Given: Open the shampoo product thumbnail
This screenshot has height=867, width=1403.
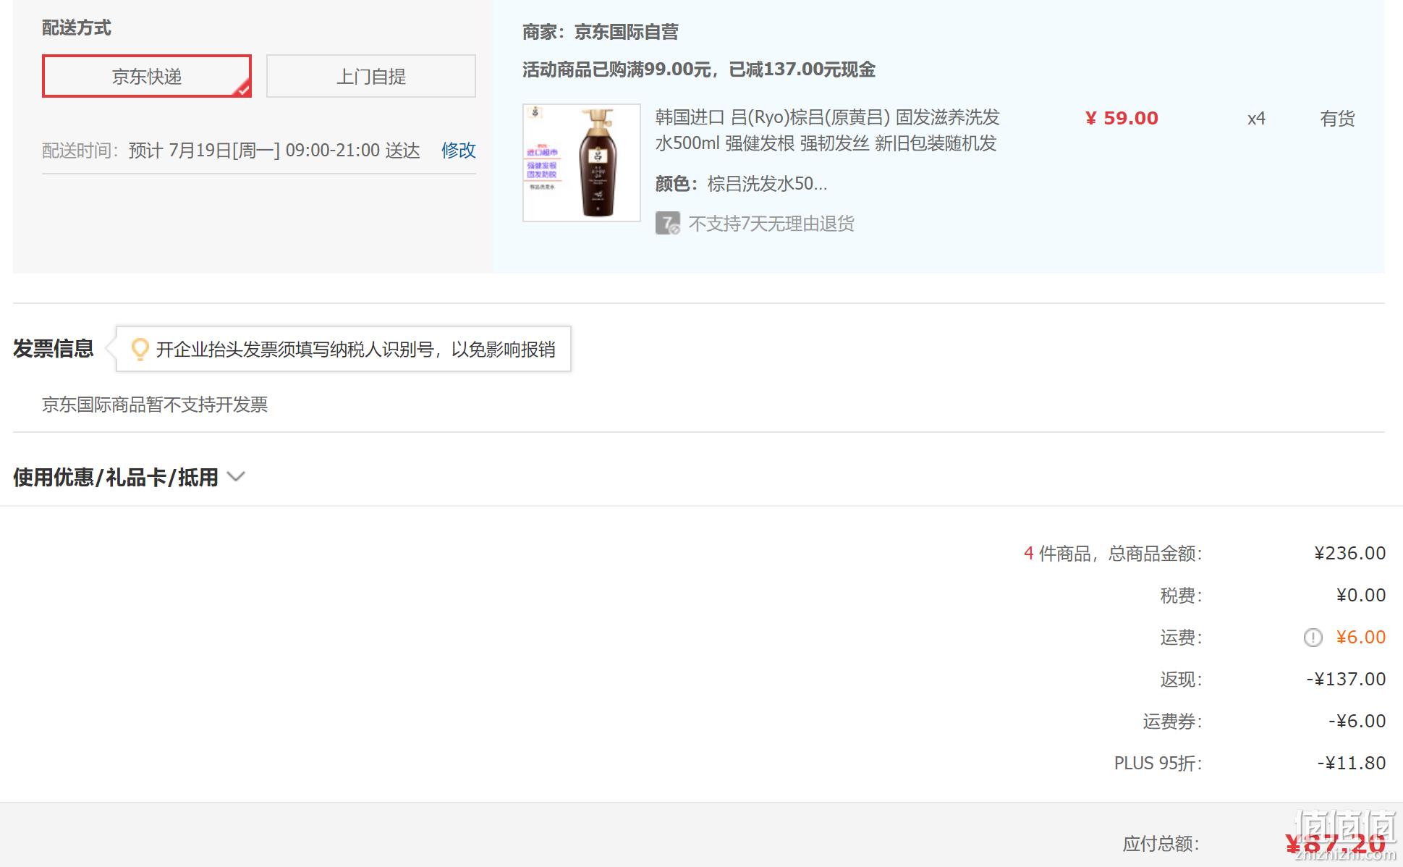Looking at the screenshot, I should click(582, 163).
